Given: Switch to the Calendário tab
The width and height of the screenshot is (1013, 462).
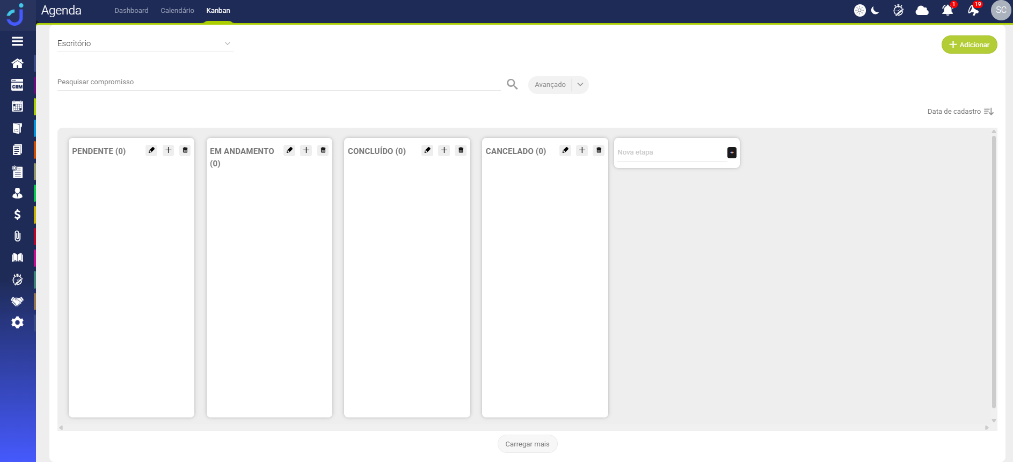Looking at the screenshot, I should pos(177,11).
